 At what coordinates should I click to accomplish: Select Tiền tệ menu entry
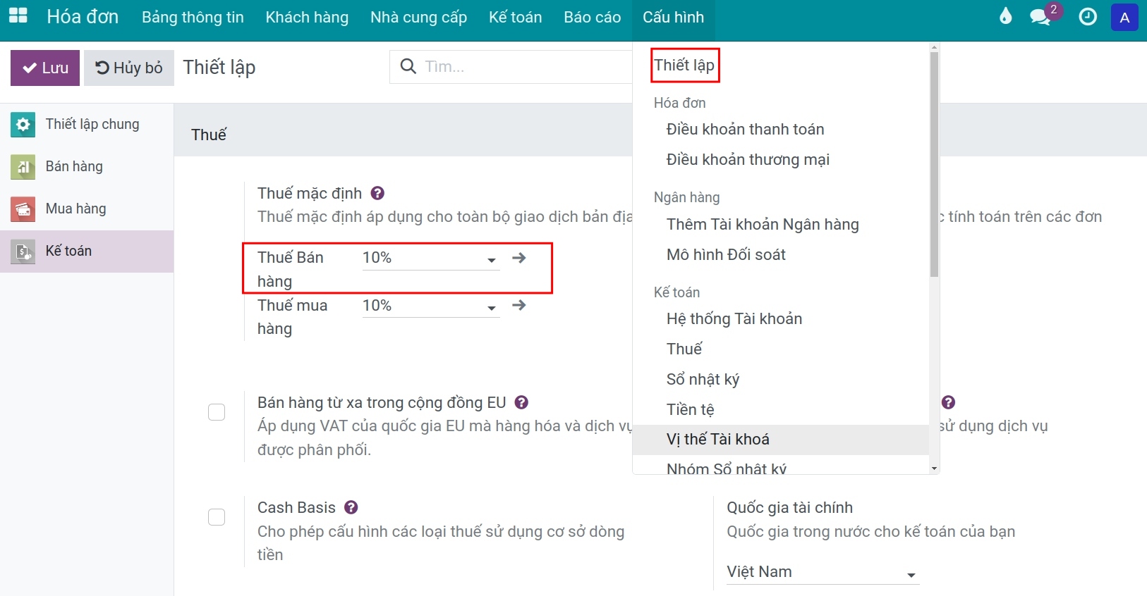690,409
